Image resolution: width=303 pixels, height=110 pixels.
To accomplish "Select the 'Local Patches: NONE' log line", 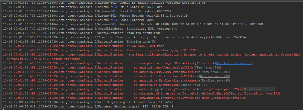I will (x=78, y=20).
